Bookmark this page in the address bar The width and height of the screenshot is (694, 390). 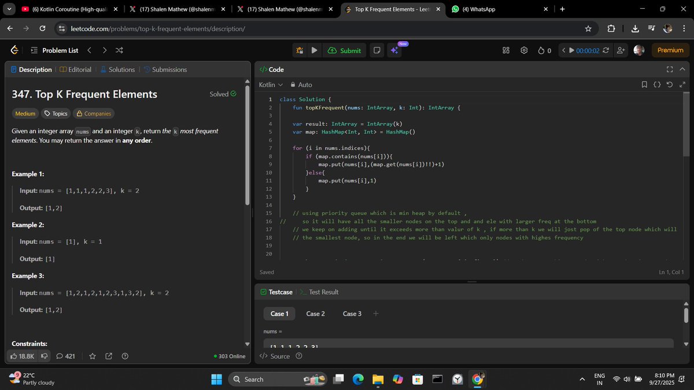tap(588, 28)
